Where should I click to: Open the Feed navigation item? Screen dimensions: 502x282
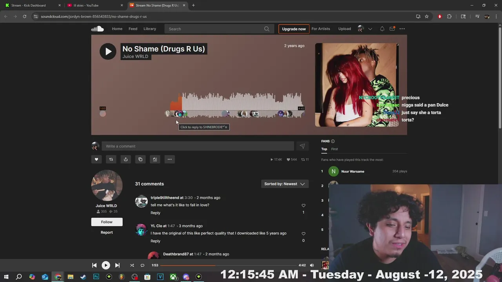pos(133,29)
